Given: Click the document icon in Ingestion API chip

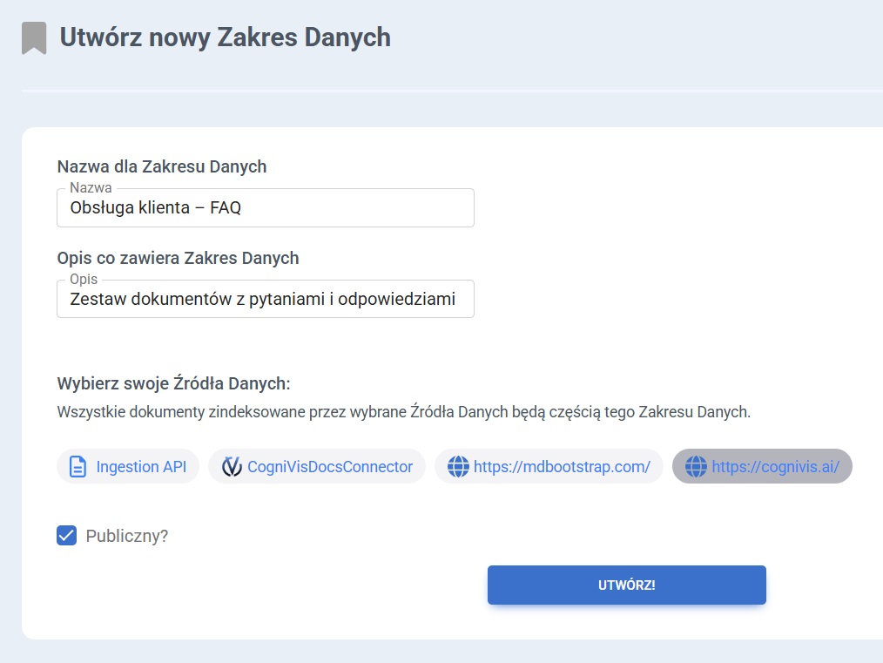Looking at the screenshot, I should pyautogui.click(x=78, y=467).
